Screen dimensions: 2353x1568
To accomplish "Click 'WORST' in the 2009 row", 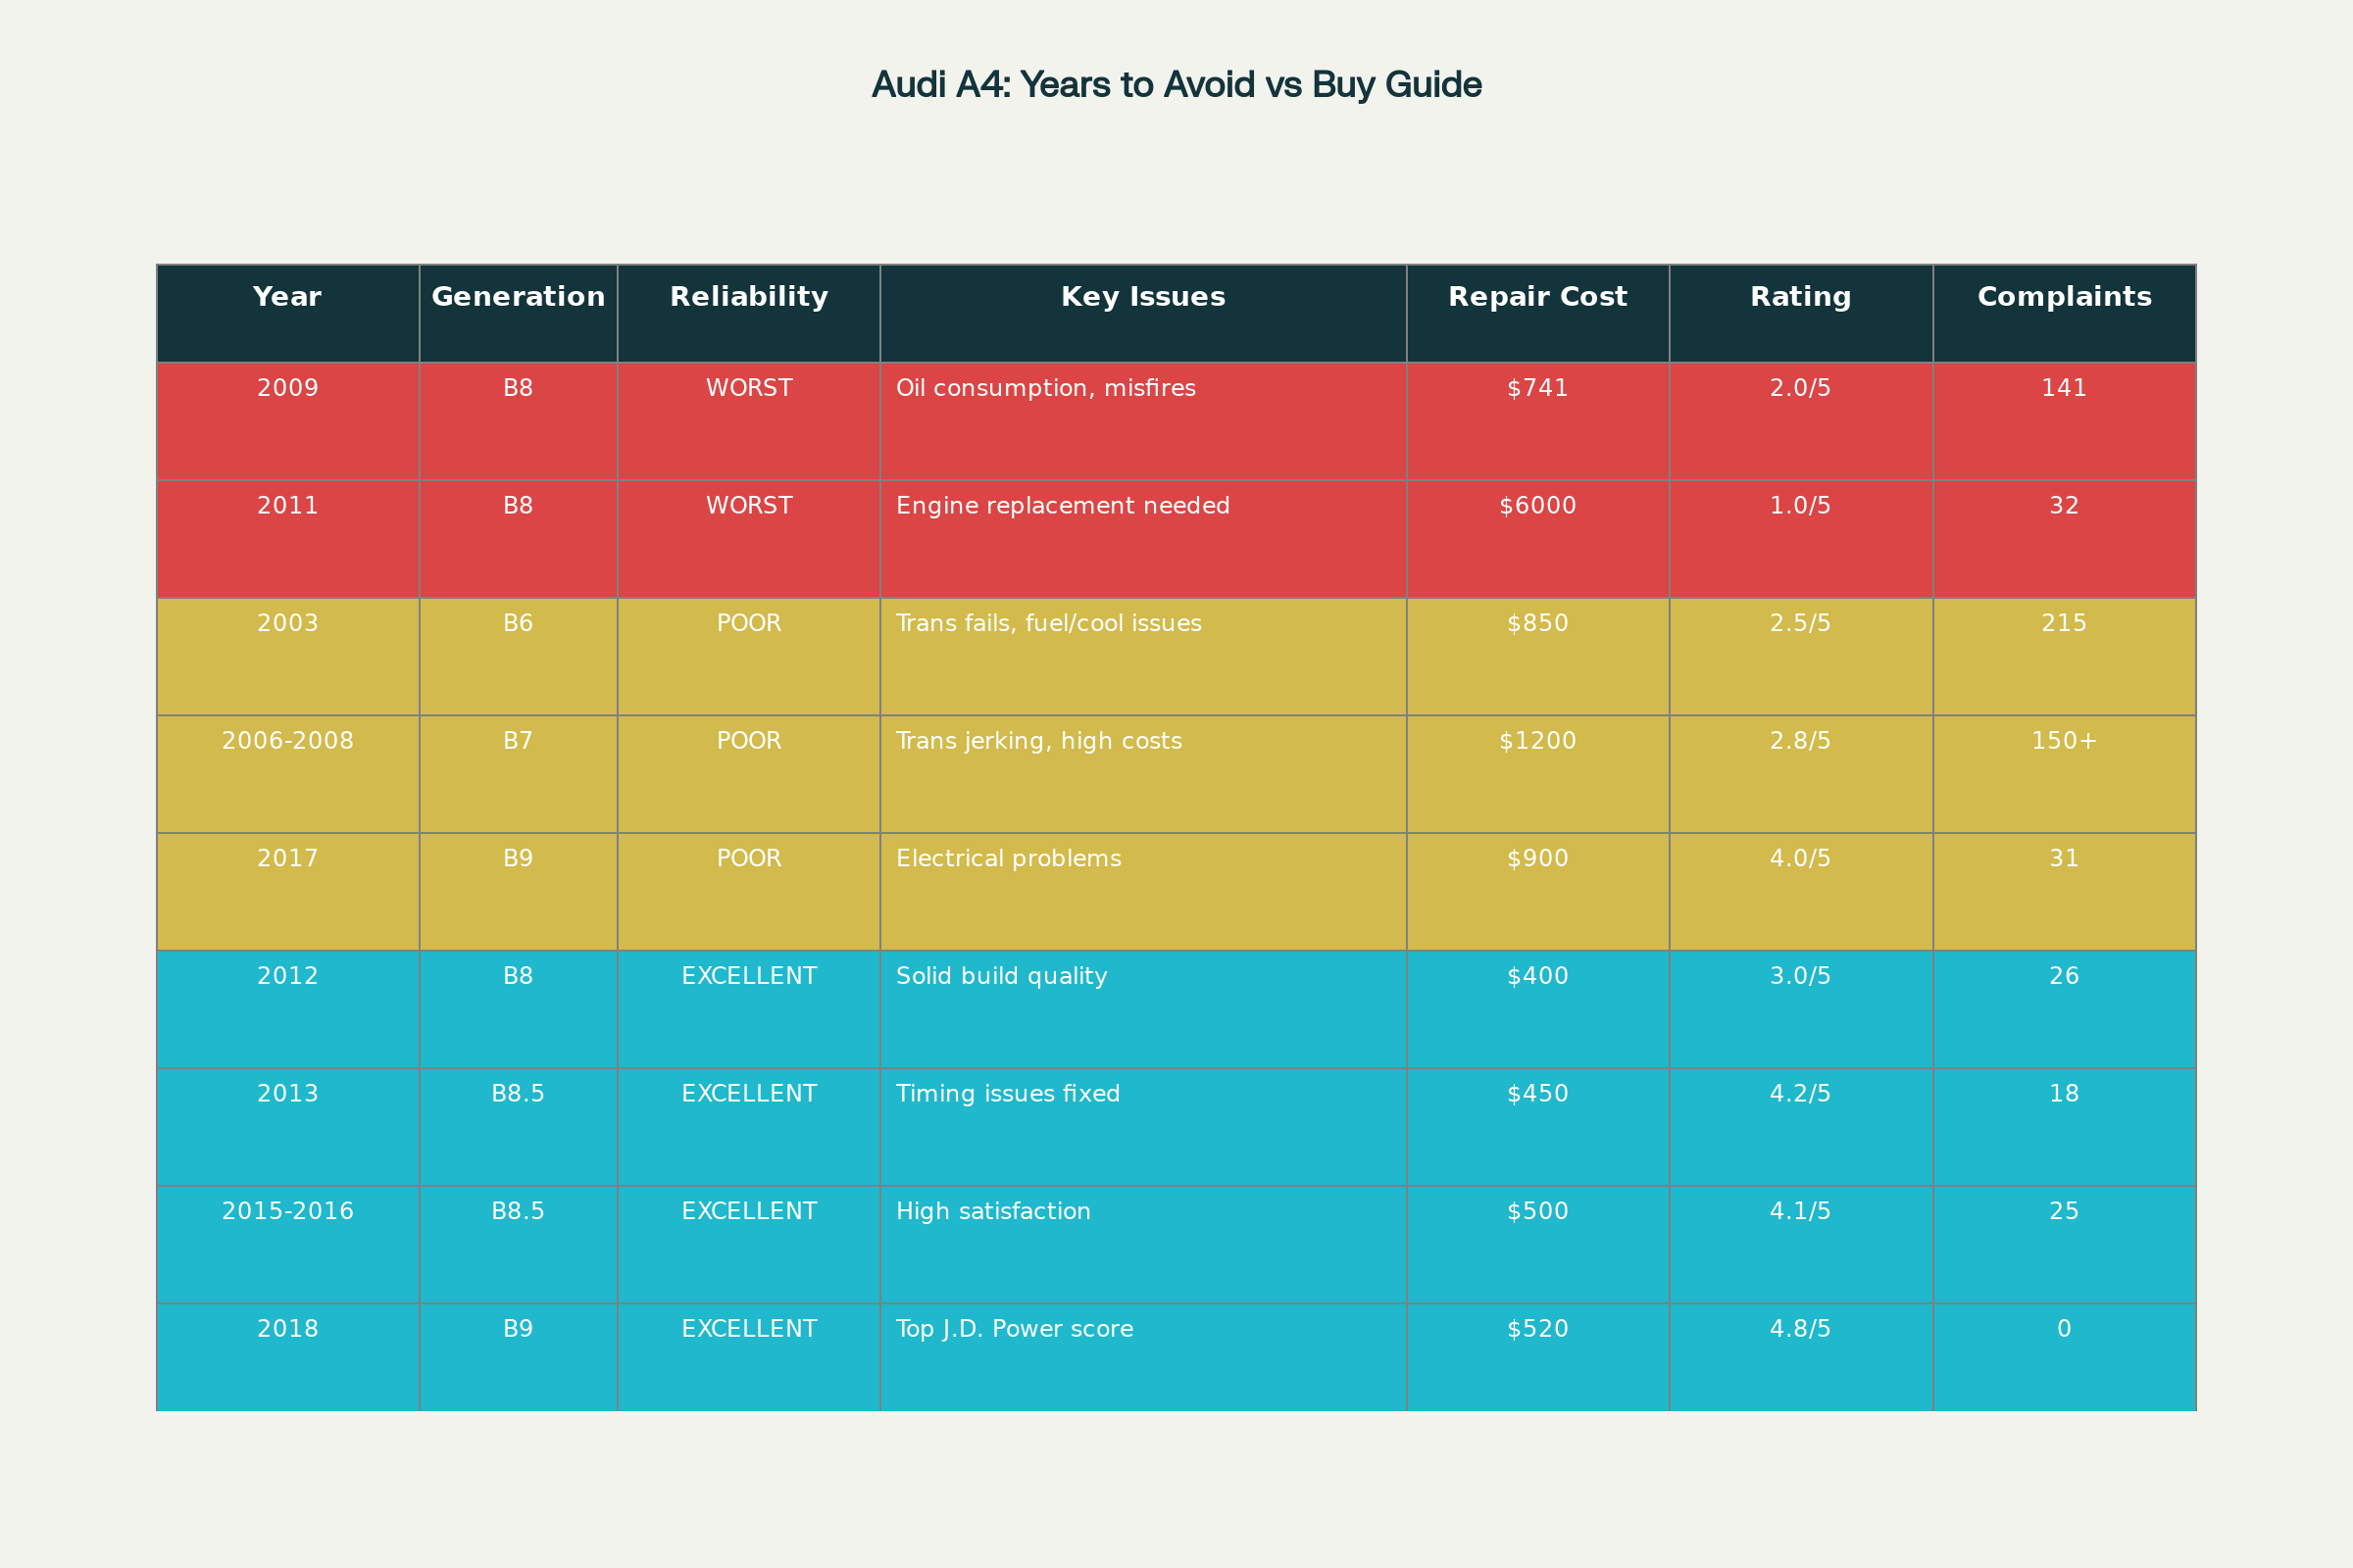I will click(748, 388).
